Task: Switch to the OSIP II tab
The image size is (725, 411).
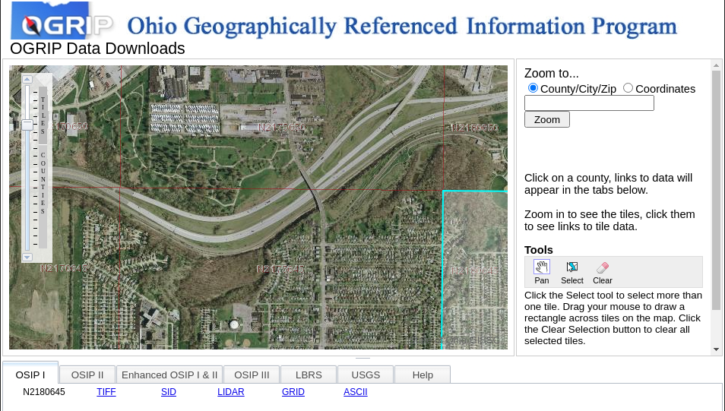Action: click(x=87, y=375)
